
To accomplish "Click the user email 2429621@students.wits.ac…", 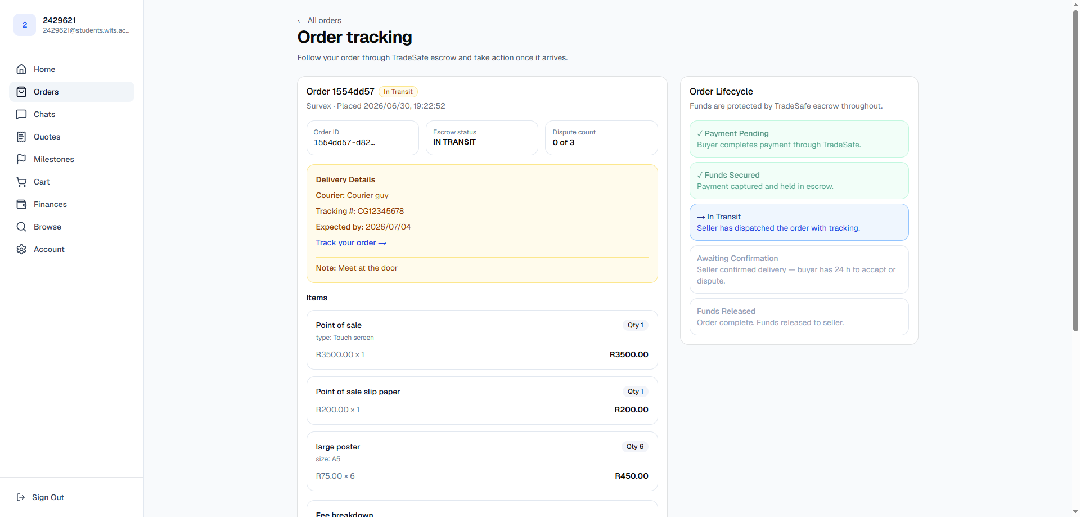I will [x=86, y=30].
